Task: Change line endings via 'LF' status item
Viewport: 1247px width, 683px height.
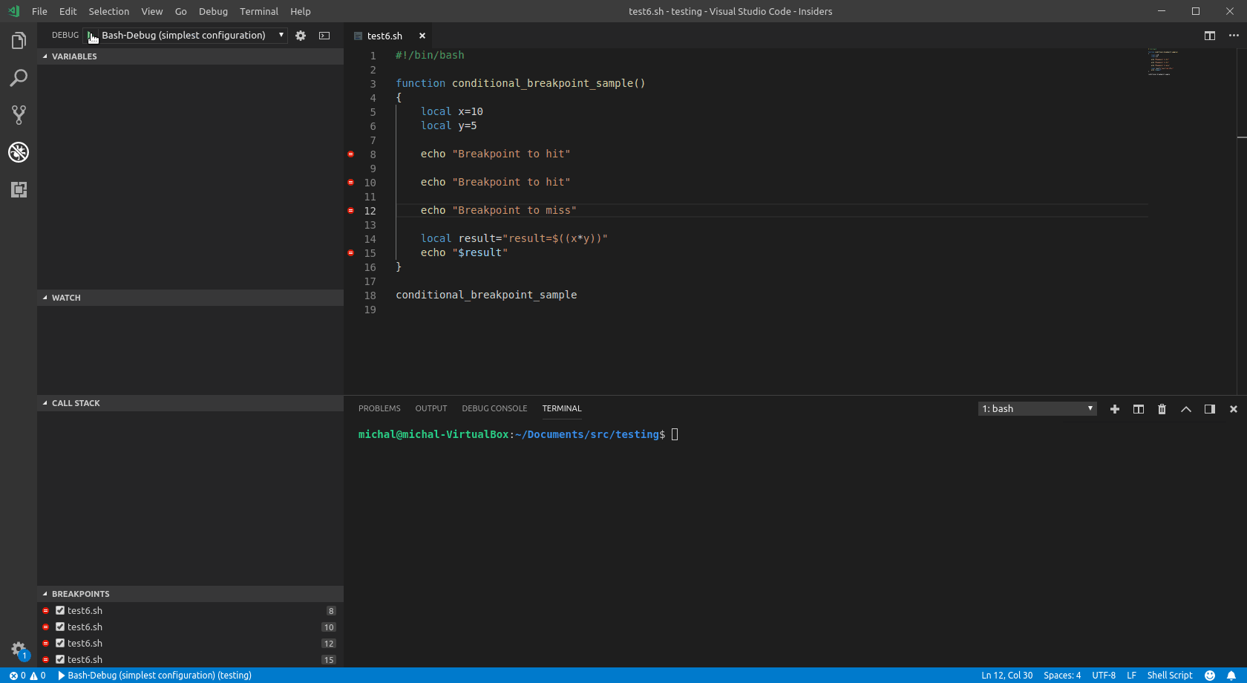Action: (1131, 676)
